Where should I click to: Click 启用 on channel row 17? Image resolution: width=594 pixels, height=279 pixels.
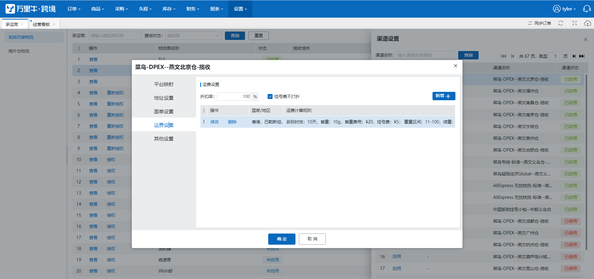tap(397, 268)
